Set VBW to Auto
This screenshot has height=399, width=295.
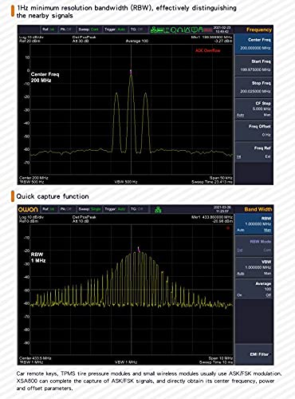pyautogui.click(x=240, y=274)
